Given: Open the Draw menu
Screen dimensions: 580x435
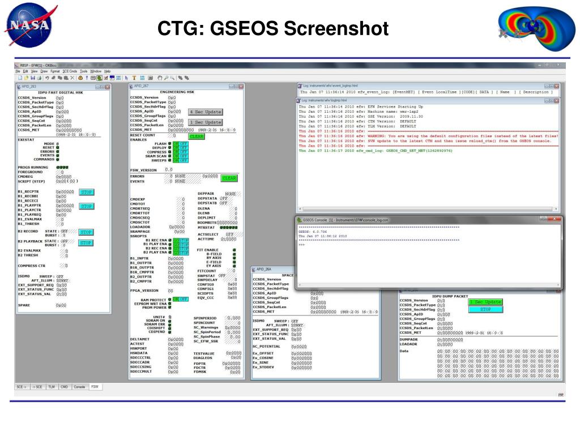Looking at the screenshot, I should pos(44,71).
